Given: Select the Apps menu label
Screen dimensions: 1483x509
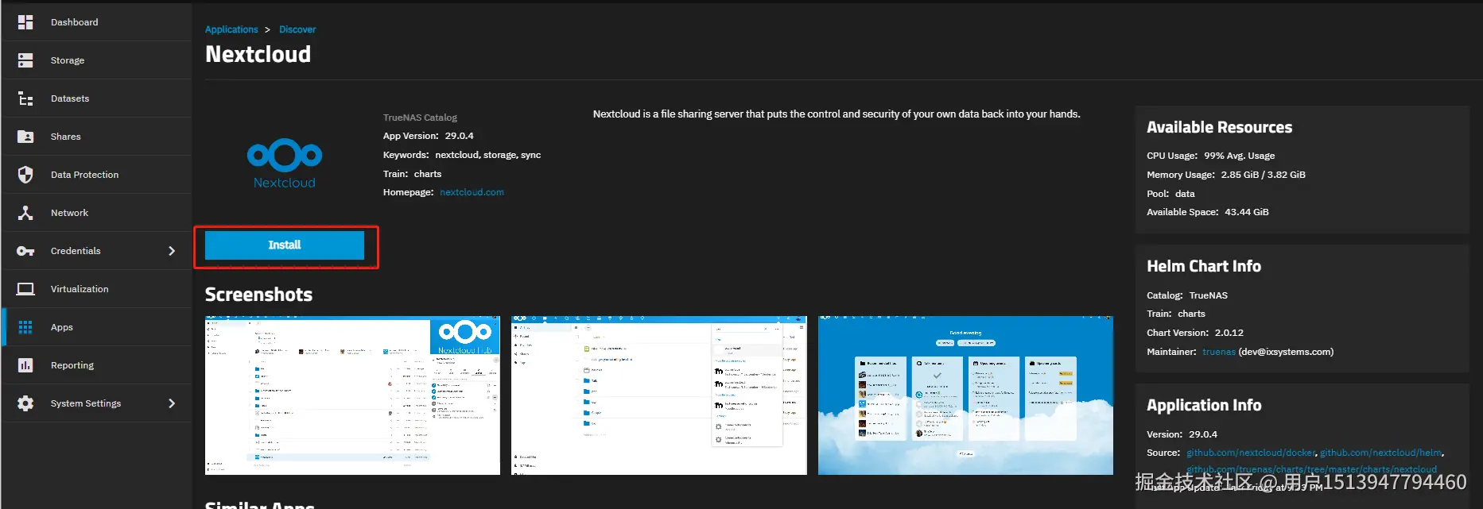Looking at the screenshot, I should point(62,327).
